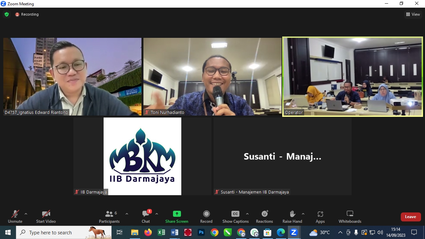Click the green LINE app icon on taskbar

click(228, 232)
